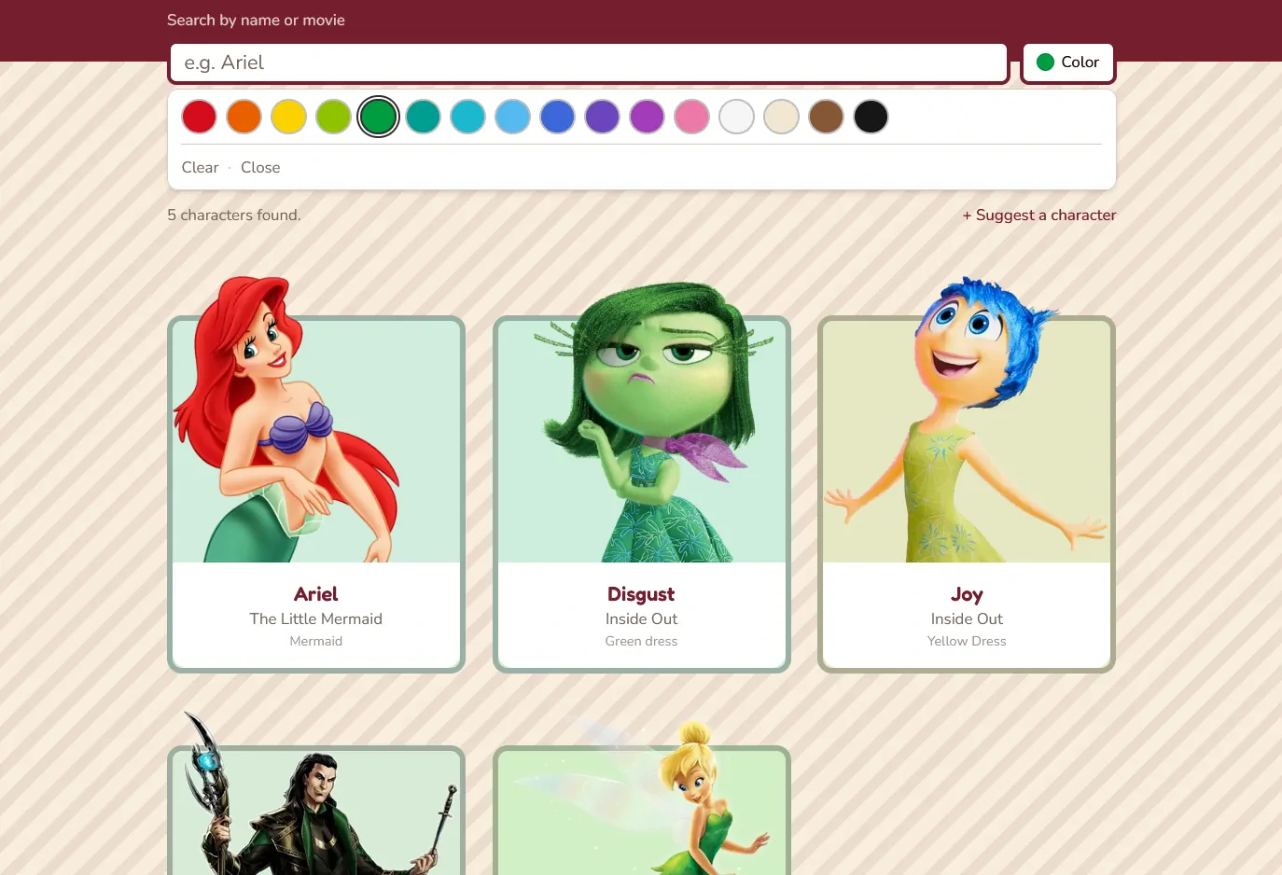The image size is (1282, 875).
Task: Click the Ariel name heading
Action: click(x=316, y=594)
